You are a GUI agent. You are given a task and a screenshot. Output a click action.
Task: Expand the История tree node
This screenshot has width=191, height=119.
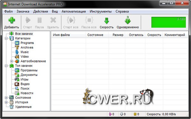pos(6,102)
